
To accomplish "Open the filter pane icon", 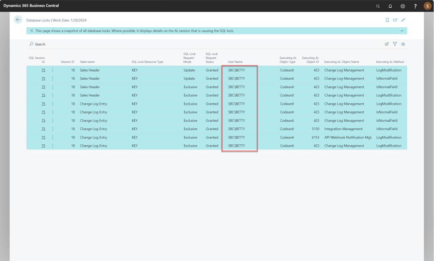I will (x=395, y=44).
